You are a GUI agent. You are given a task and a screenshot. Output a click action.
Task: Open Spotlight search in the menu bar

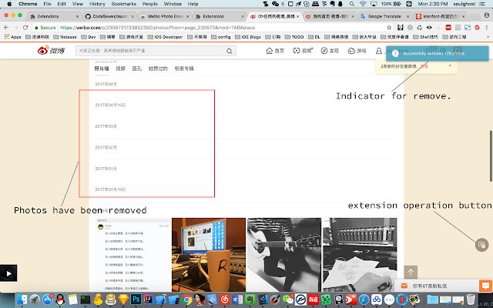[352, 4]
